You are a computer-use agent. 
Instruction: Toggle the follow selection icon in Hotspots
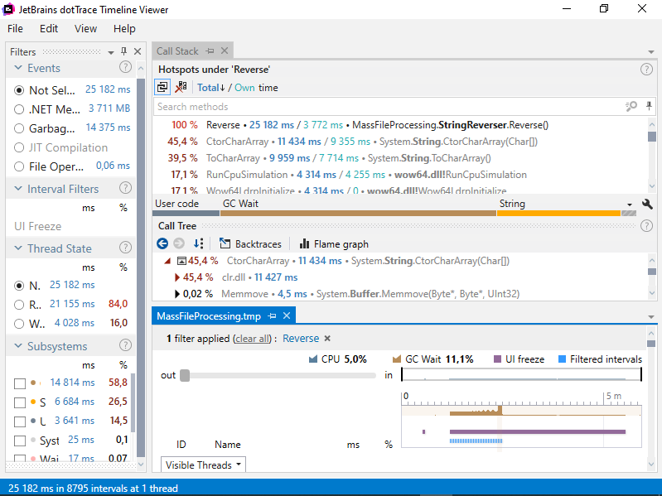click(x=162, y=87)
